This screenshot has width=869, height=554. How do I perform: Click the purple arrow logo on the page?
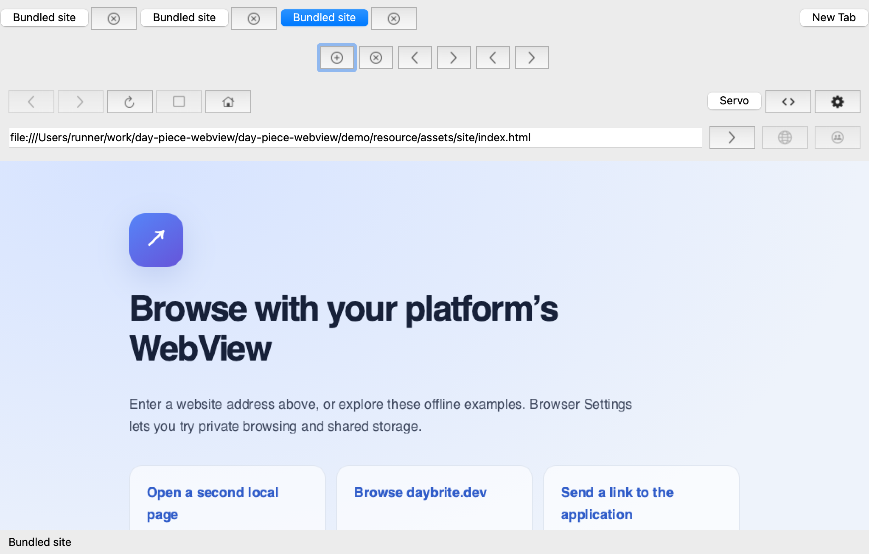coord(156,240)
